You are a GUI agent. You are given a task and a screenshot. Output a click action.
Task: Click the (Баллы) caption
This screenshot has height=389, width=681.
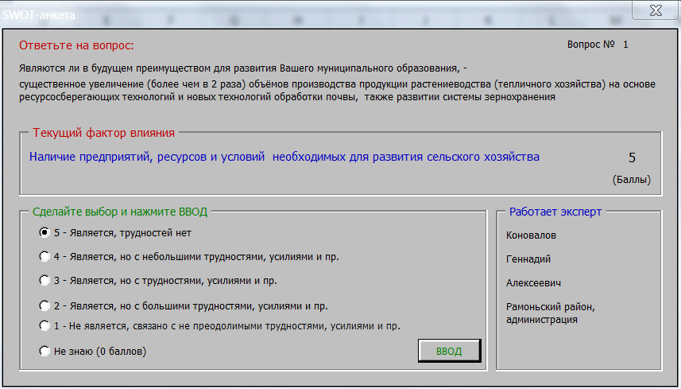(632, 180)
